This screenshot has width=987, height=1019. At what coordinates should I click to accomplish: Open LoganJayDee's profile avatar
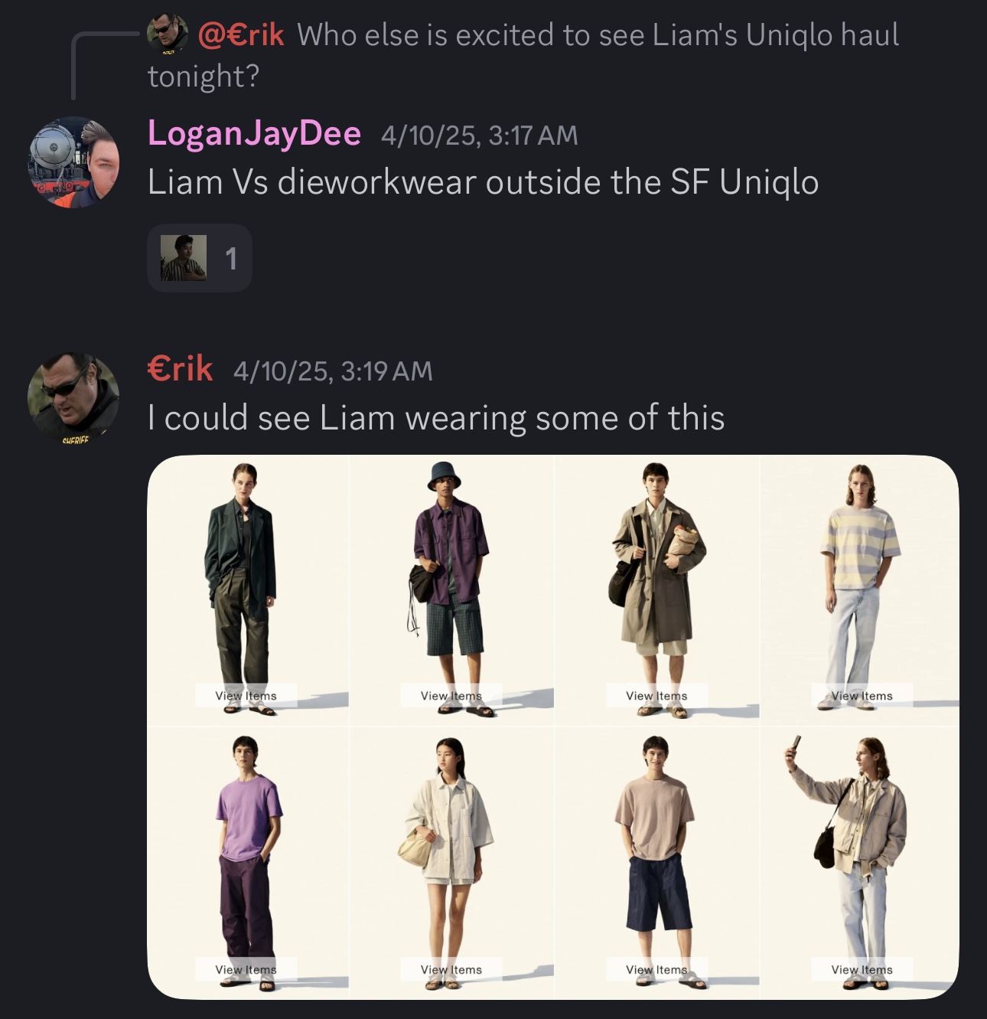[74, 162]
